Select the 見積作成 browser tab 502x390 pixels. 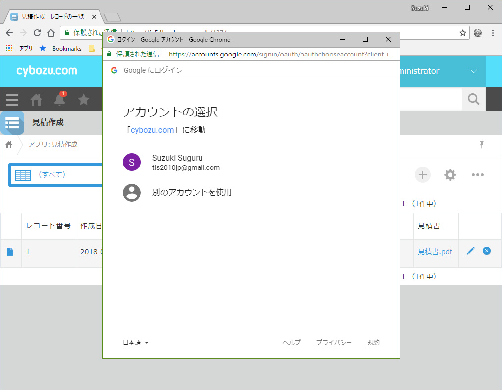[53, 17]
